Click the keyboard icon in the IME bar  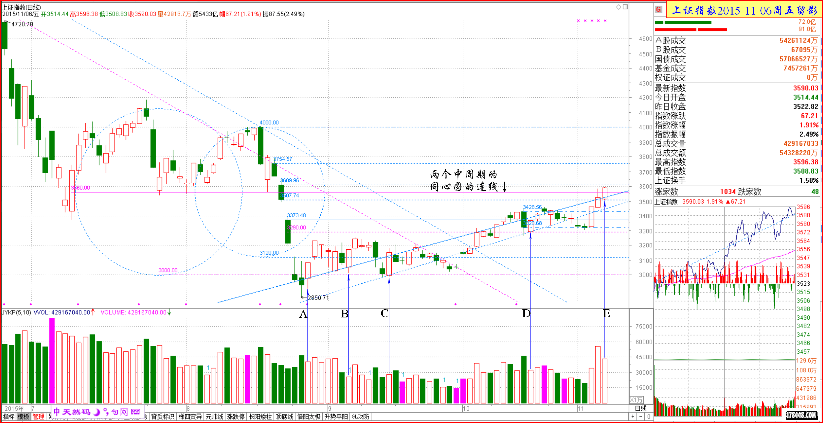click(136, 412)
